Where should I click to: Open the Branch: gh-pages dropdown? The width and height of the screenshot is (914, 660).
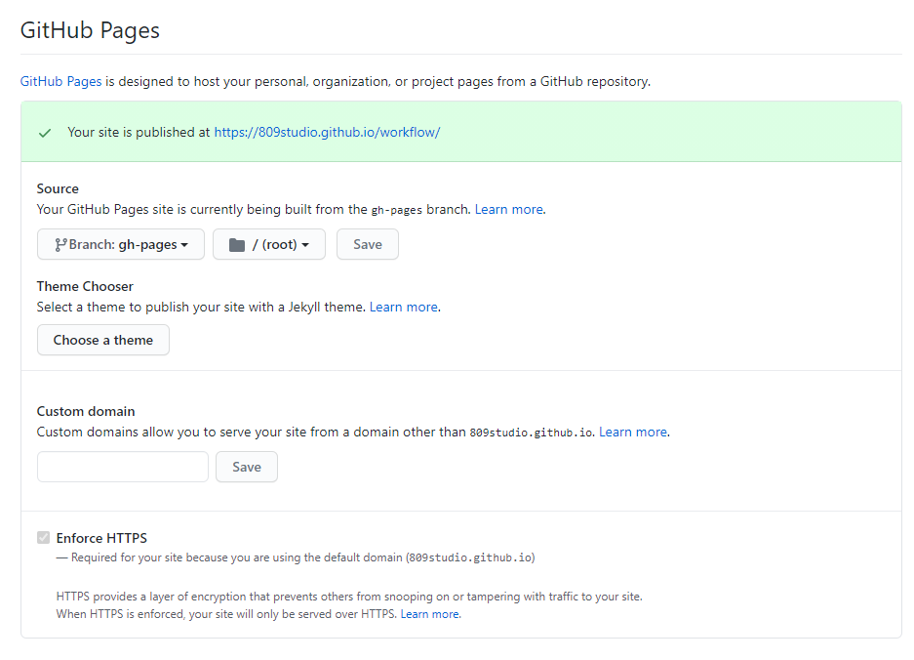120,244
